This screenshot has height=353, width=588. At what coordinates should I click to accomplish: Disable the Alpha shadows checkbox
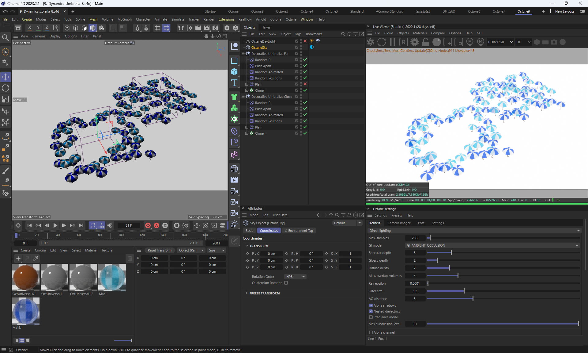point(371,305)
